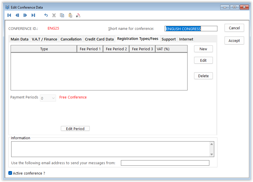Jump to the last record

33,15
